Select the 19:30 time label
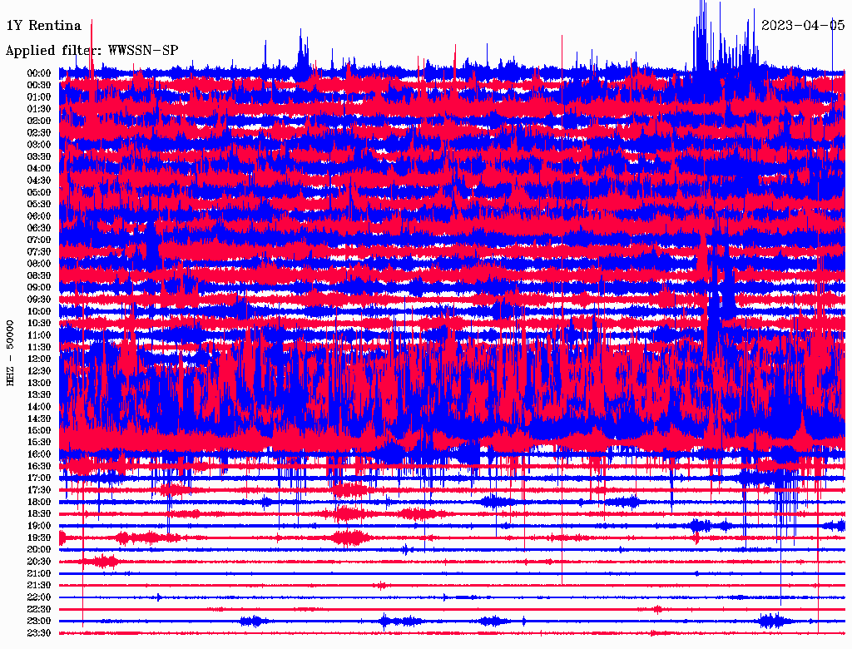 (39, 538)
